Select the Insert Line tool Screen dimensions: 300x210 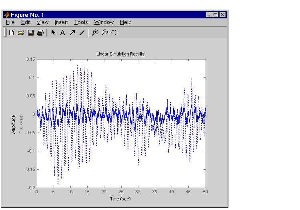point(82,33)
